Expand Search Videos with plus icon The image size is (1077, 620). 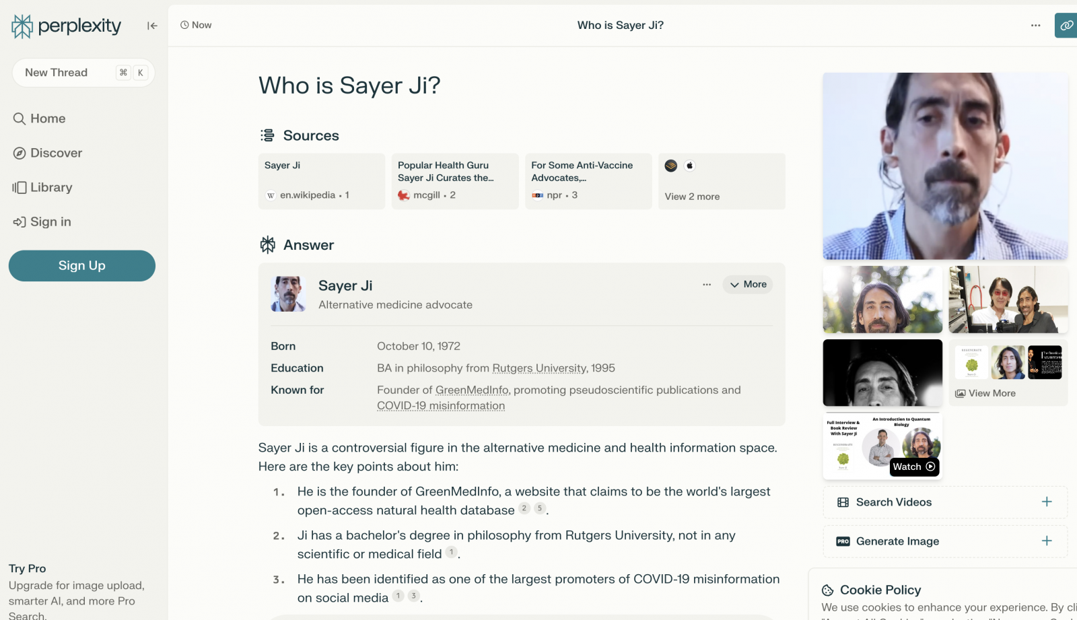point(1047,502)
